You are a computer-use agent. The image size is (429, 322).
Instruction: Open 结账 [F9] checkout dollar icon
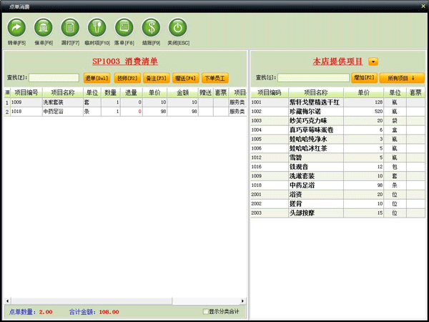coord(150,27)
